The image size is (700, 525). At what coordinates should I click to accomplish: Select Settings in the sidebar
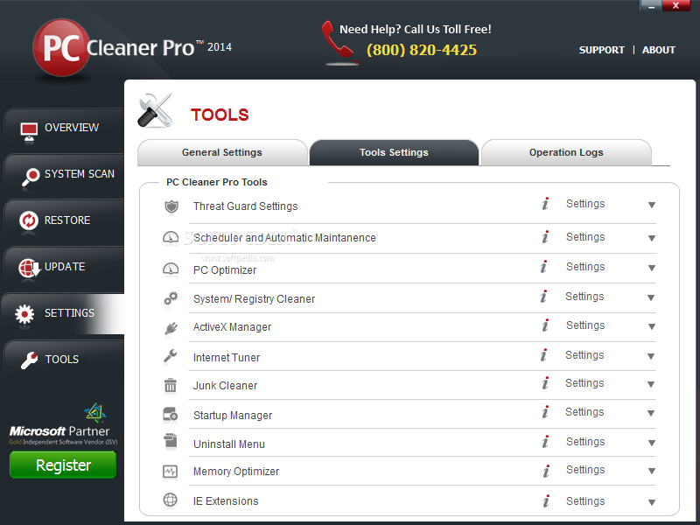62,313
